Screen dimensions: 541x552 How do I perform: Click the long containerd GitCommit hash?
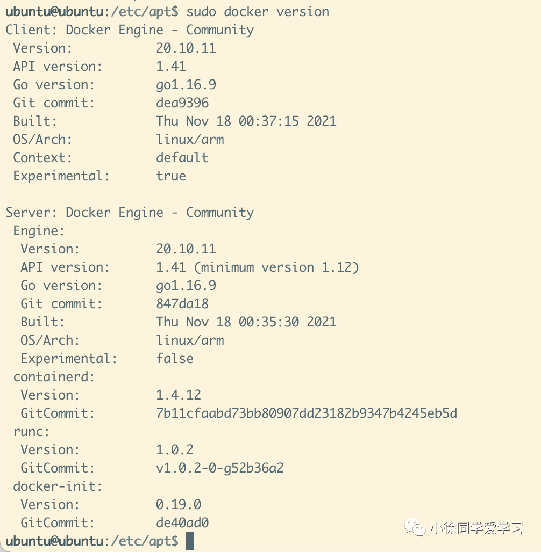tap(307, 413)
